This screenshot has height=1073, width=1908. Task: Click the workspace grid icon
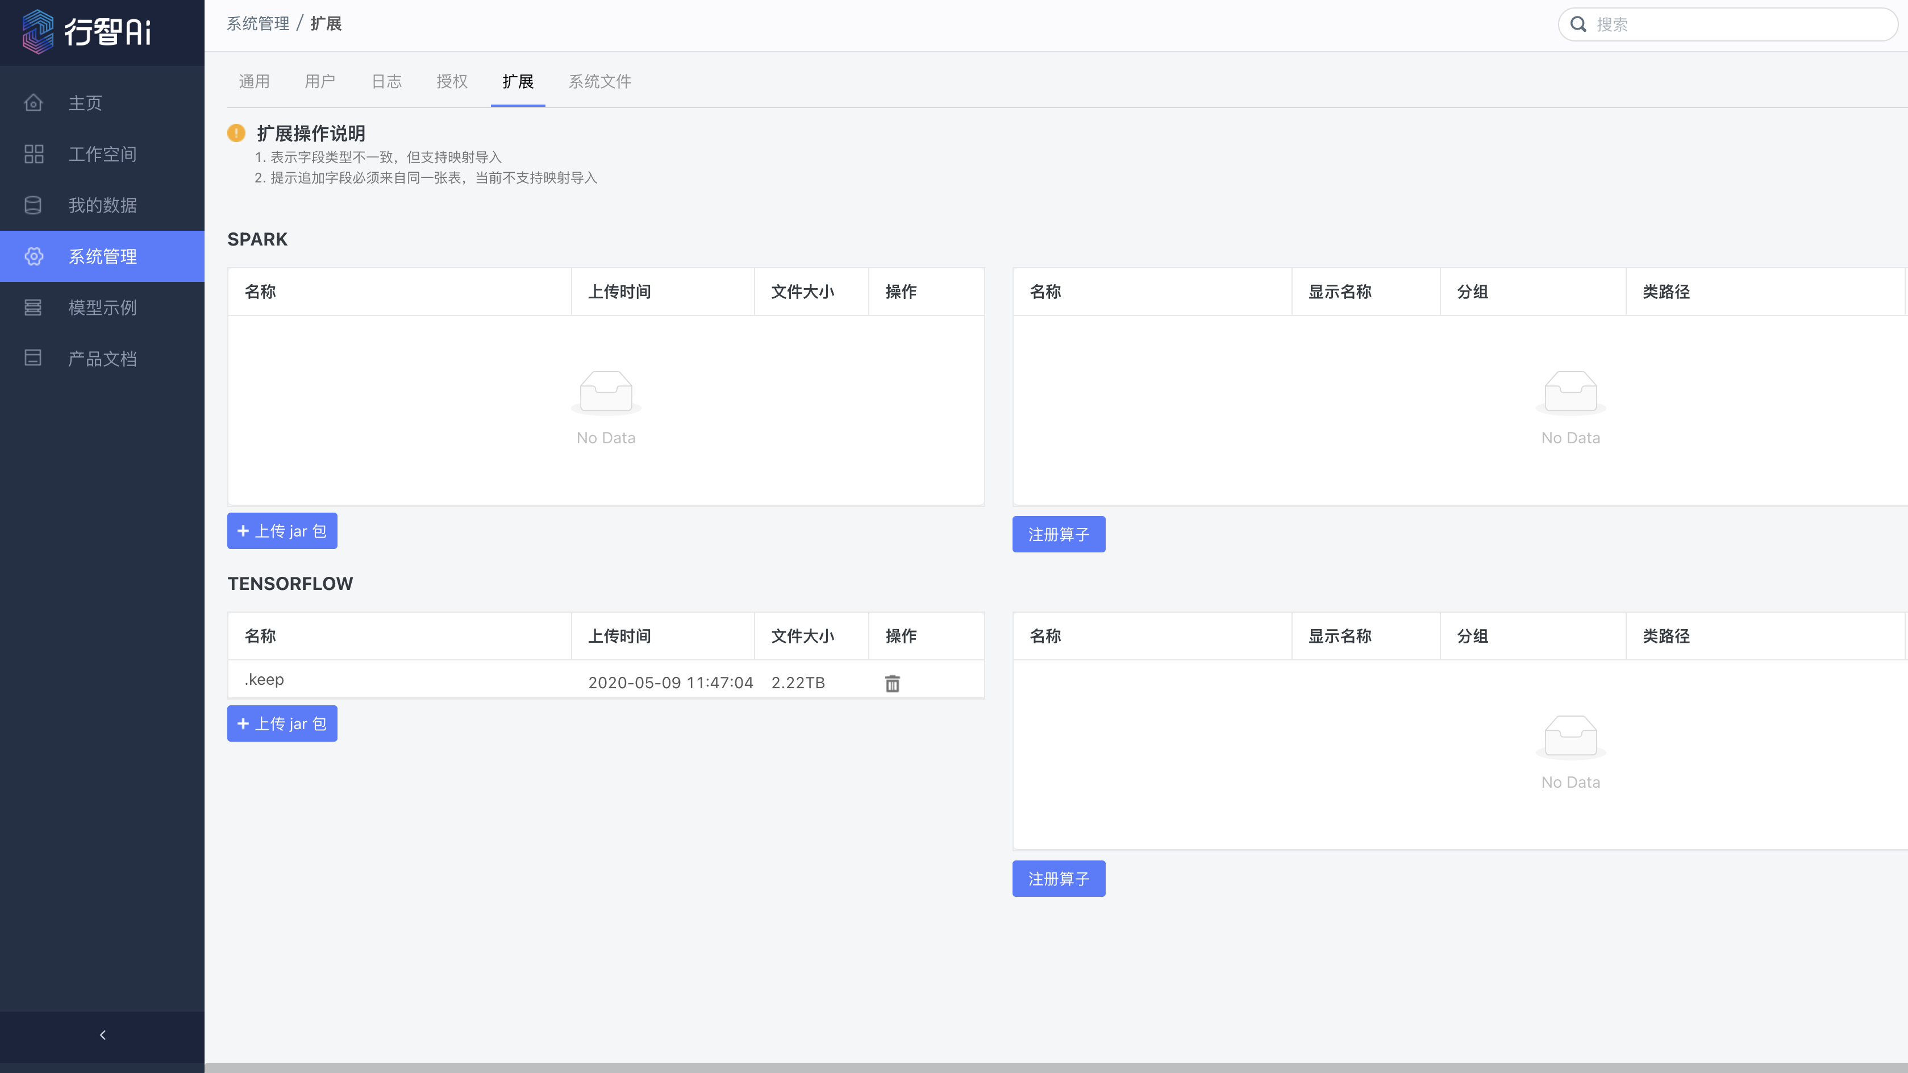click(34, 153)
